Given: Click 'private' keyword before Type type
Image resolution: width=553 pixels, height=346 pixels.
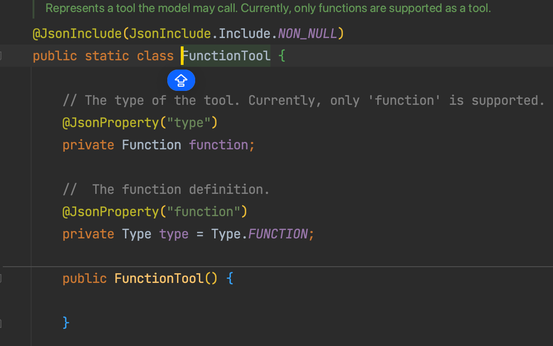Looking at the screenshot, I should pos(88,234).
